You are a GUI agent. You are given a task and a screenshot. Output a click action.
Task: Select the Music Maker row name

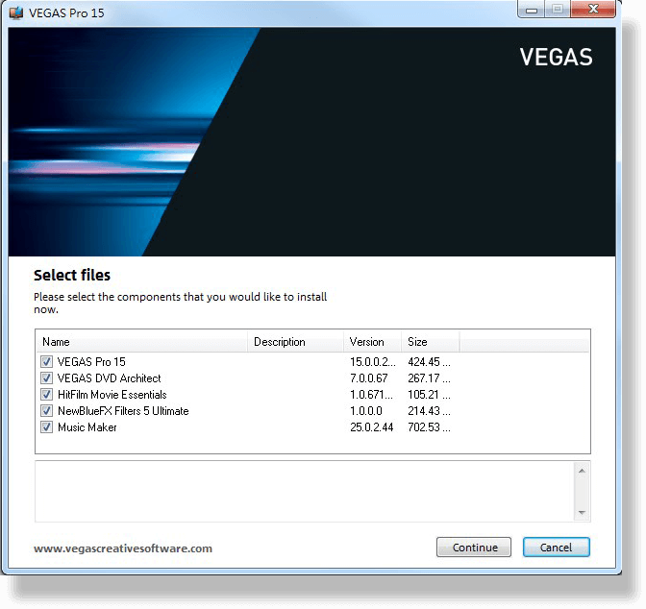pos(87,427)
